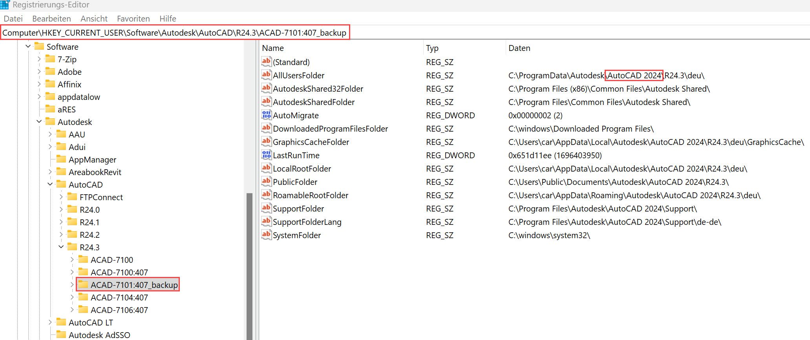Collapse the R24.3 tree node
The height and width of the screenshot is (340, 810).
click(61, 247)
